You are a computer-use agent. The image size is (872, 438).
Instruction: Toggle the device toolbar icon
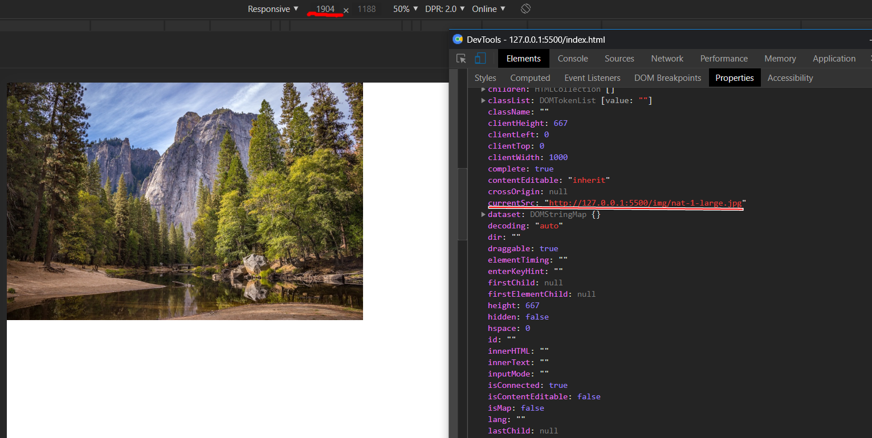480,59
